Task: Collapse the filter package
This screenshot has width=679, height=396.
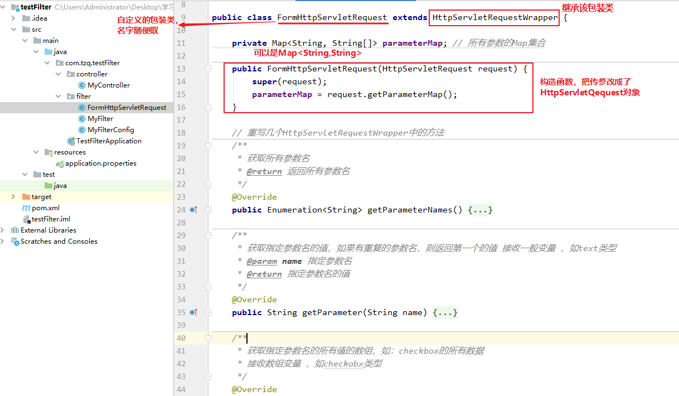Action: click(x=58, y=96)
